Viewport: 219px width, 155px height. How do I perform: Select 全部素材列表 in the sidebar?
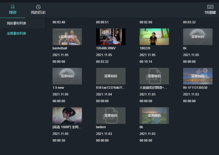[17, 33]
